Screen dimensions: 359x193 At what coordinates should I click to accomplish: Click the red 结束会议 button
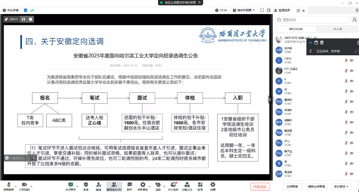coord(260,187)
